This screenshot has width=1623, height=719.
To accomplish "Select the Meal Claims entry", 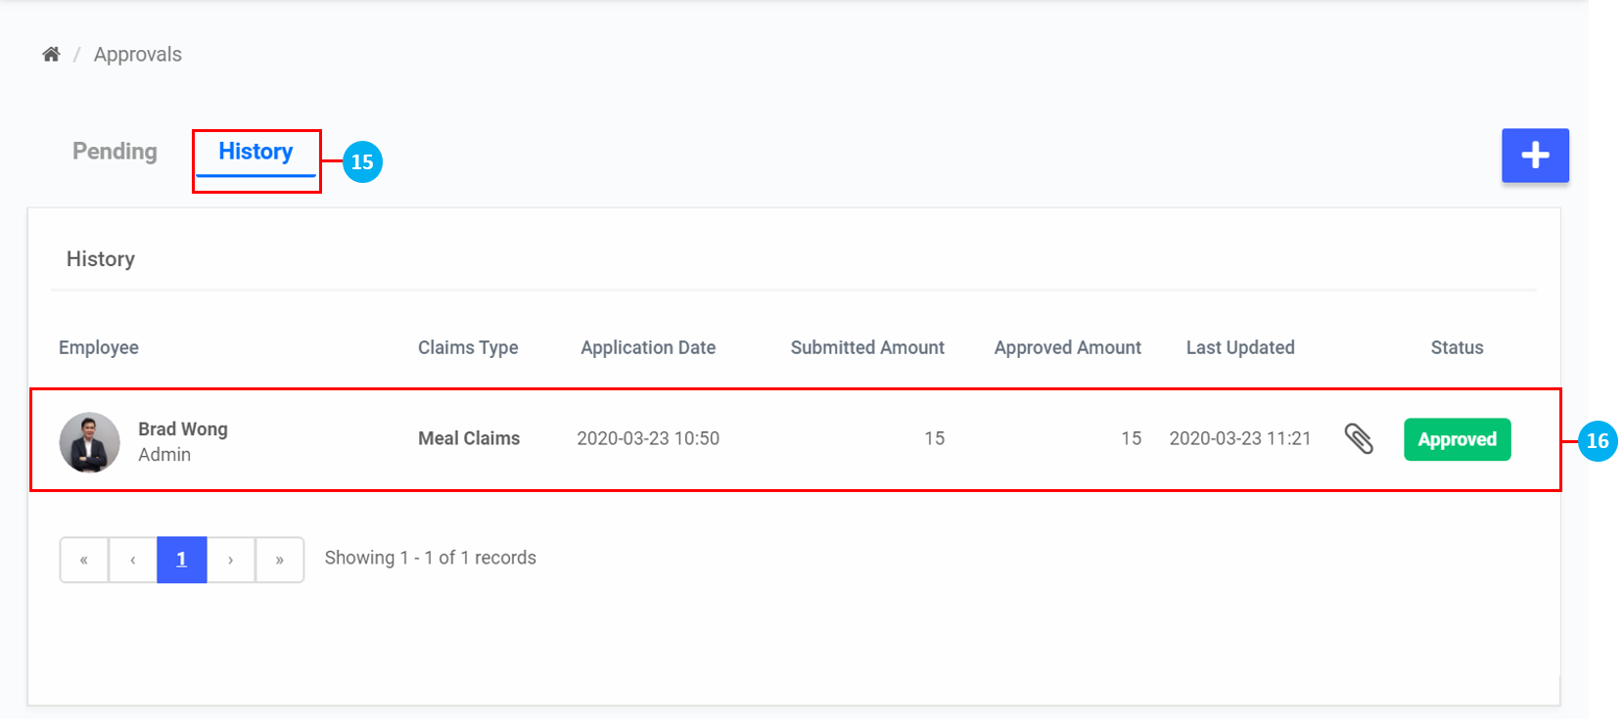I will click(x=469, y=438).
